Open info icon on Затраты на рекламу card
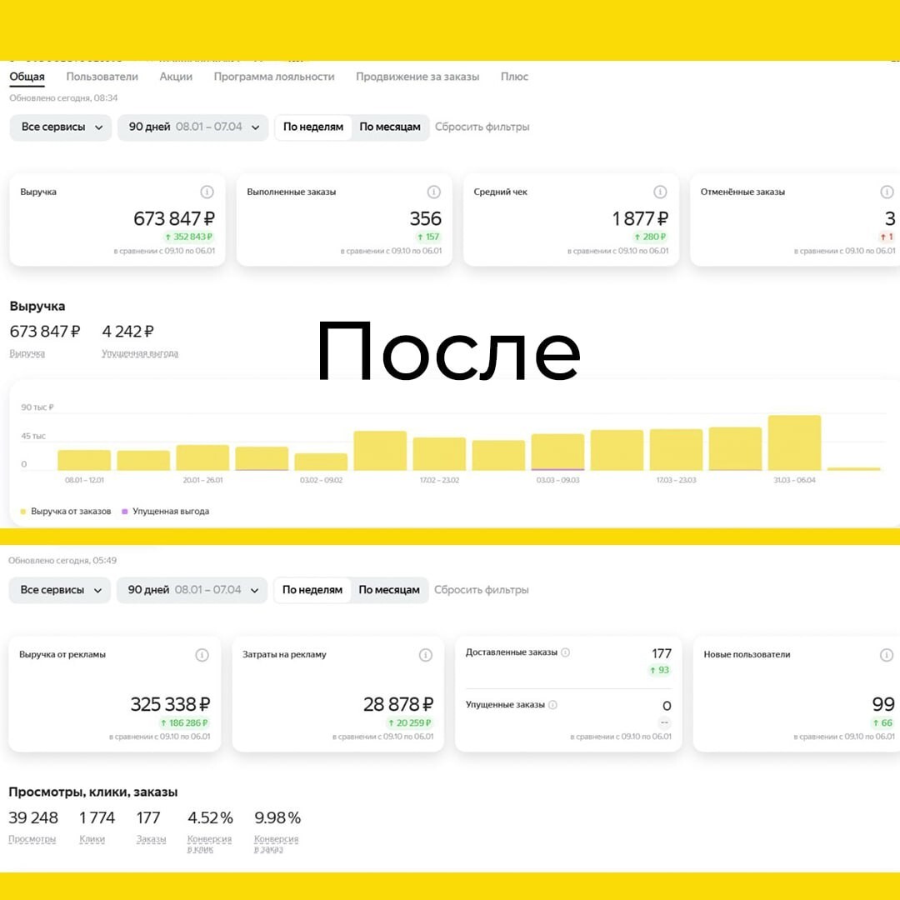This screenshot has width=900, height=900. [x=425, y=655]
